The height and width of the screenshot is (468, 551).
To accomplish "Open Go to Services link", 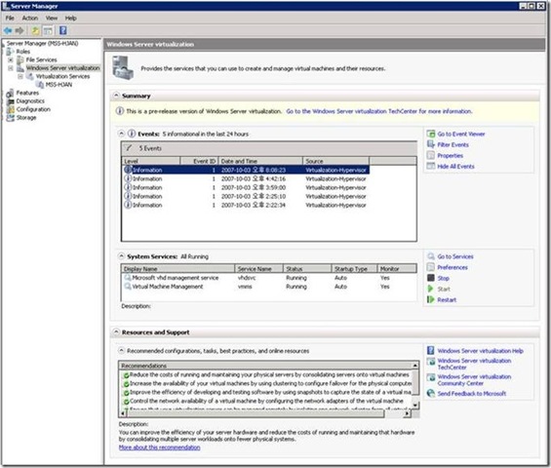I will pos(455,256).
